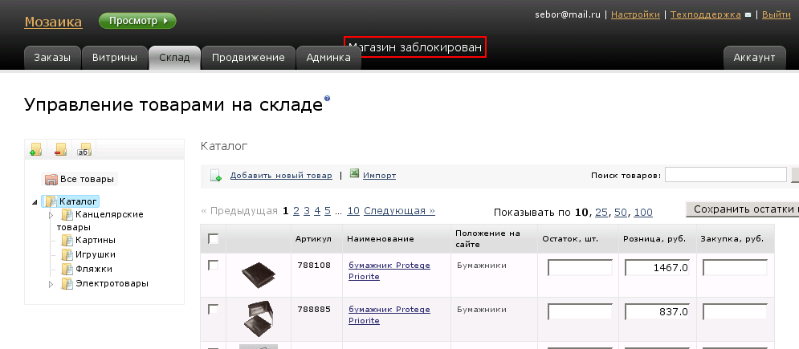
Task: Click the Остаток field for article 788108
Action: tap(581, 268)
